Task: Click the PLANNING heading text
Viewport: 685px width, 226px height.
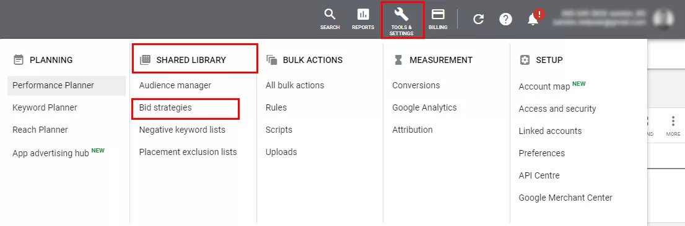Action: (x=51, y=60)
